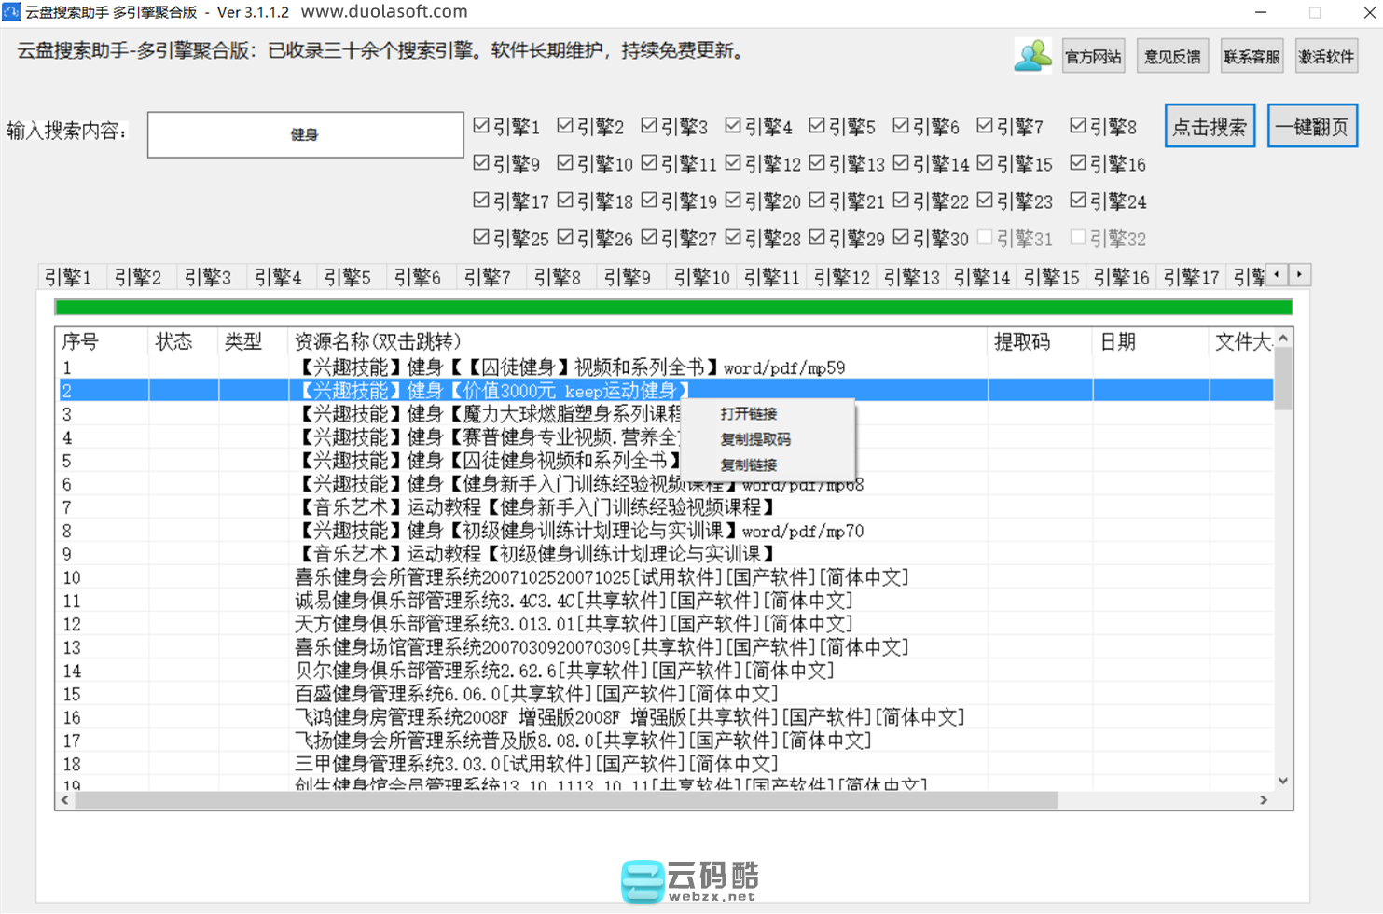Image resolution: width=1383 pixels, height=914 pixels.
Task: Select 打开链接 from context menu
Action: pyautogui.click(x=748, y=414)
